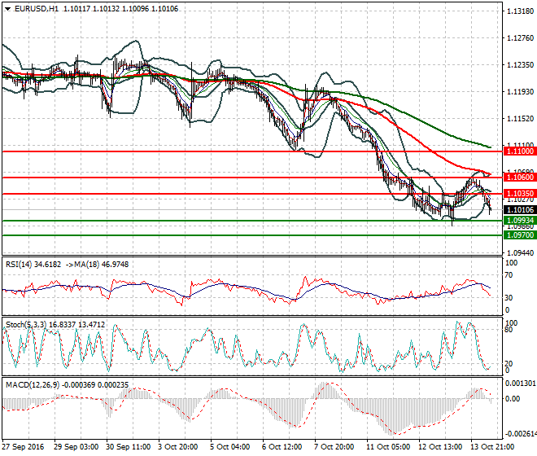
Task: Click the 27 Sep 2016 time axis label
Action: click(24, 447)
